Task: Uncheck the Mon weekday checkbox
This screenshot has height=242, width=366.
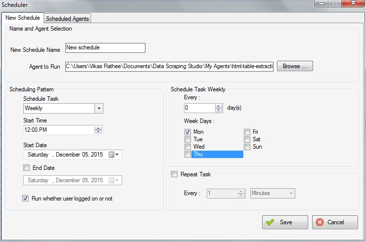Action: [187, 132]
